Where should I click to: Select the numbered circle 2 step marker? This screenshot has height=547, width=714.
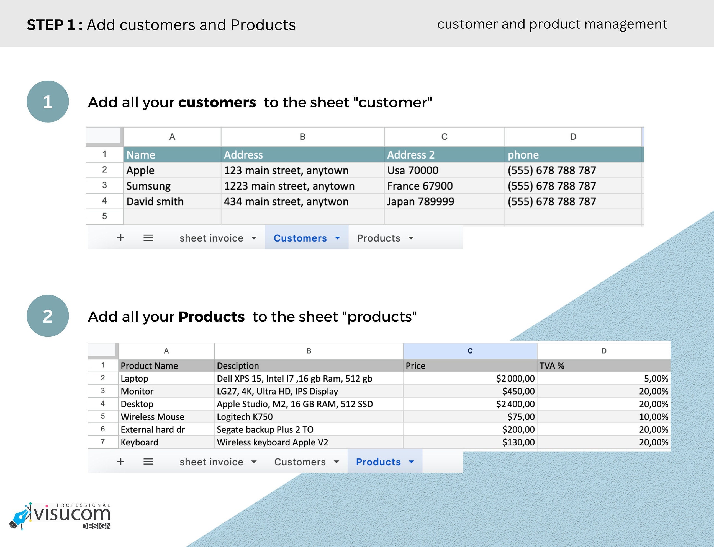pos(48,316)
